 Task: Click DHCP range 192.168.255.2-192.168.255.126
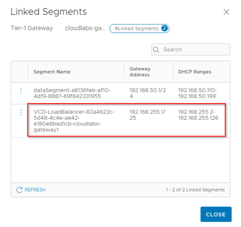198,115
